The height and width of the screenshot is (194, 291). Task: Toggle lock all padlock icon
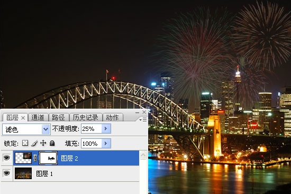52,143
